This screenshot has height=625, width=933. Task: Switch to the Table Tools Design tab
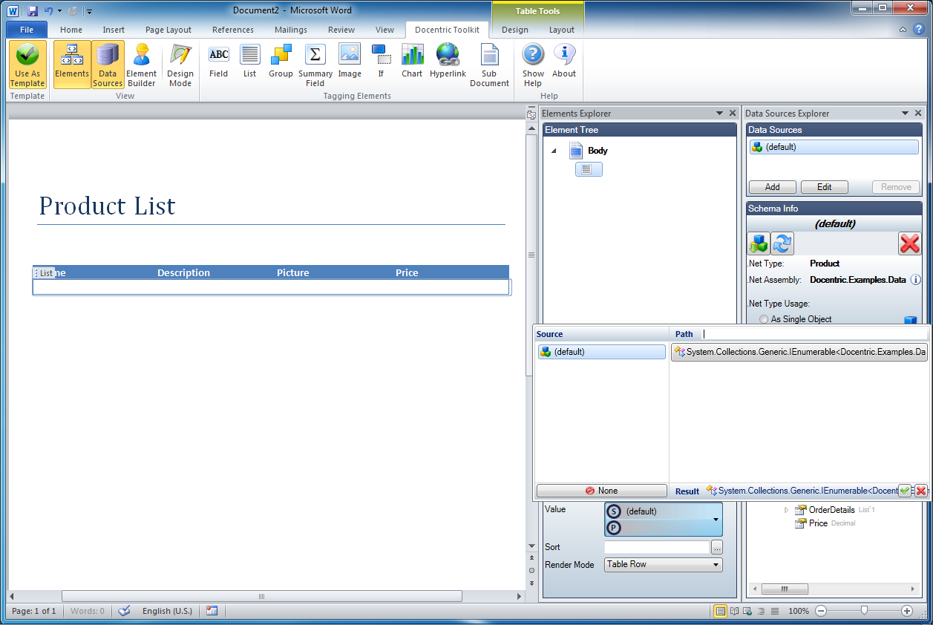tap(515, 30)
